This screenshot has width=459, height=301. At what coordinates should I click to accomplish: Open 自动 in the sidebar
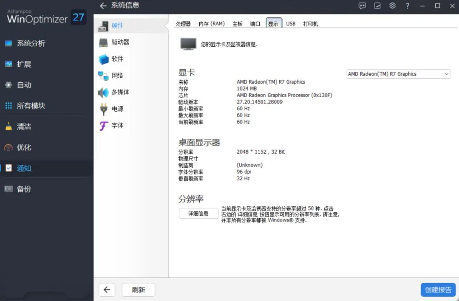(24, 85)
